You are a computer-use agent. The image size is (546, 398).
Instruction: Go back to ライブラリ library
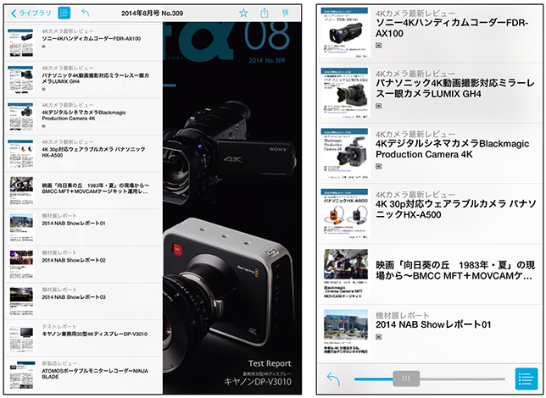click(31, 14)
